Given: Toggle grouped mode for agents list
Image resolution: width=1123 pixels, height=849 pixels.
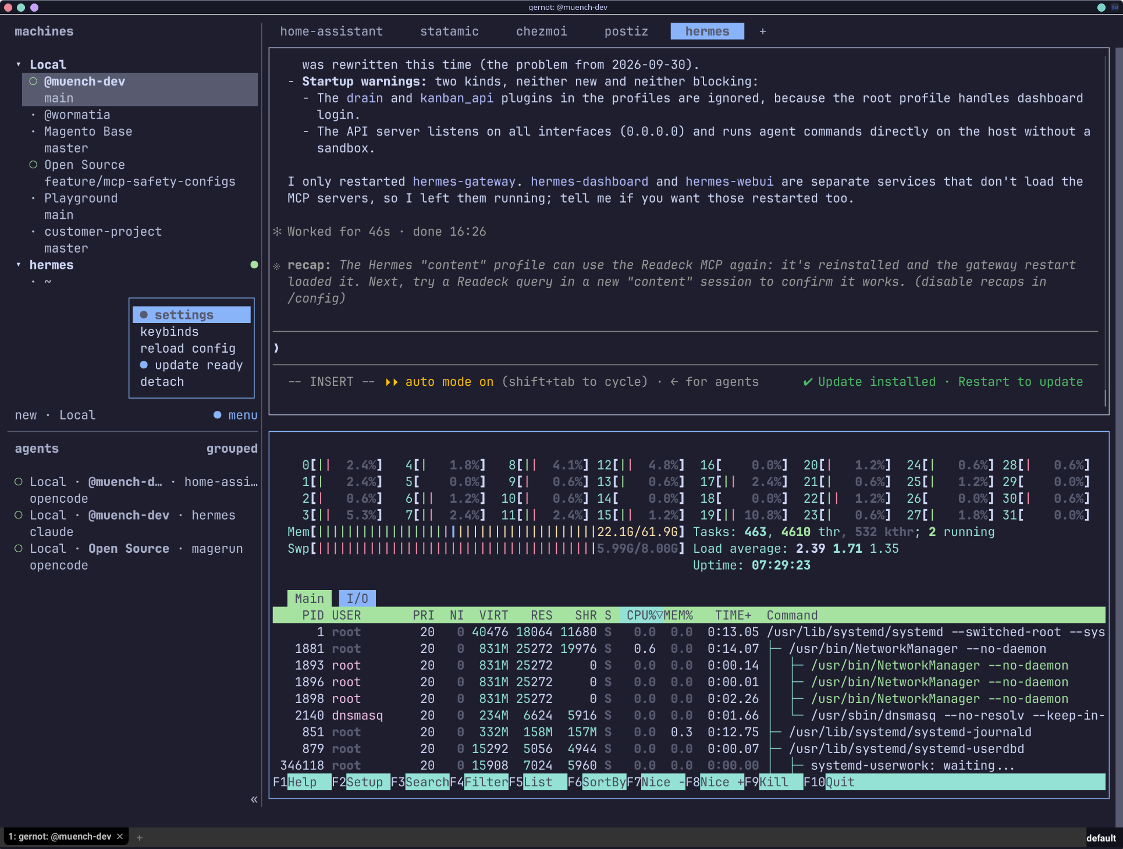Looking at the screenshot, I should click(x=232, y=449).
